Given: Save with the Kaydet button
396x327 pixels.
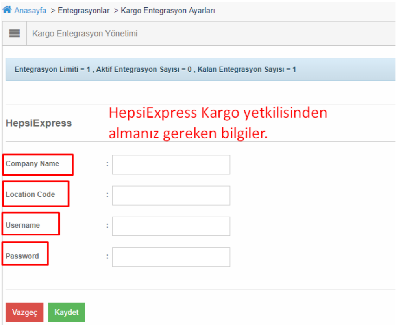Looking at the screenshot, I should pyautogui.click(x=67, y=312).
